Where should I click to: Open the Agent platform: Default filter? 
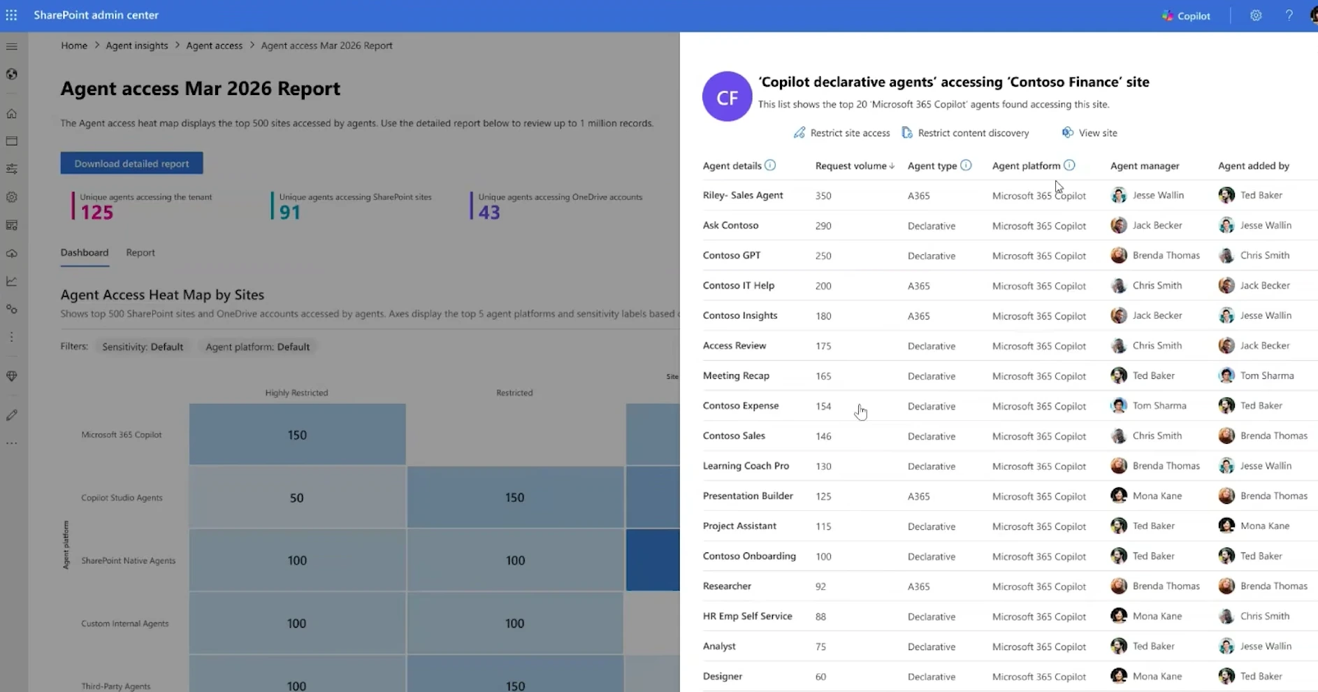[257, 347]
